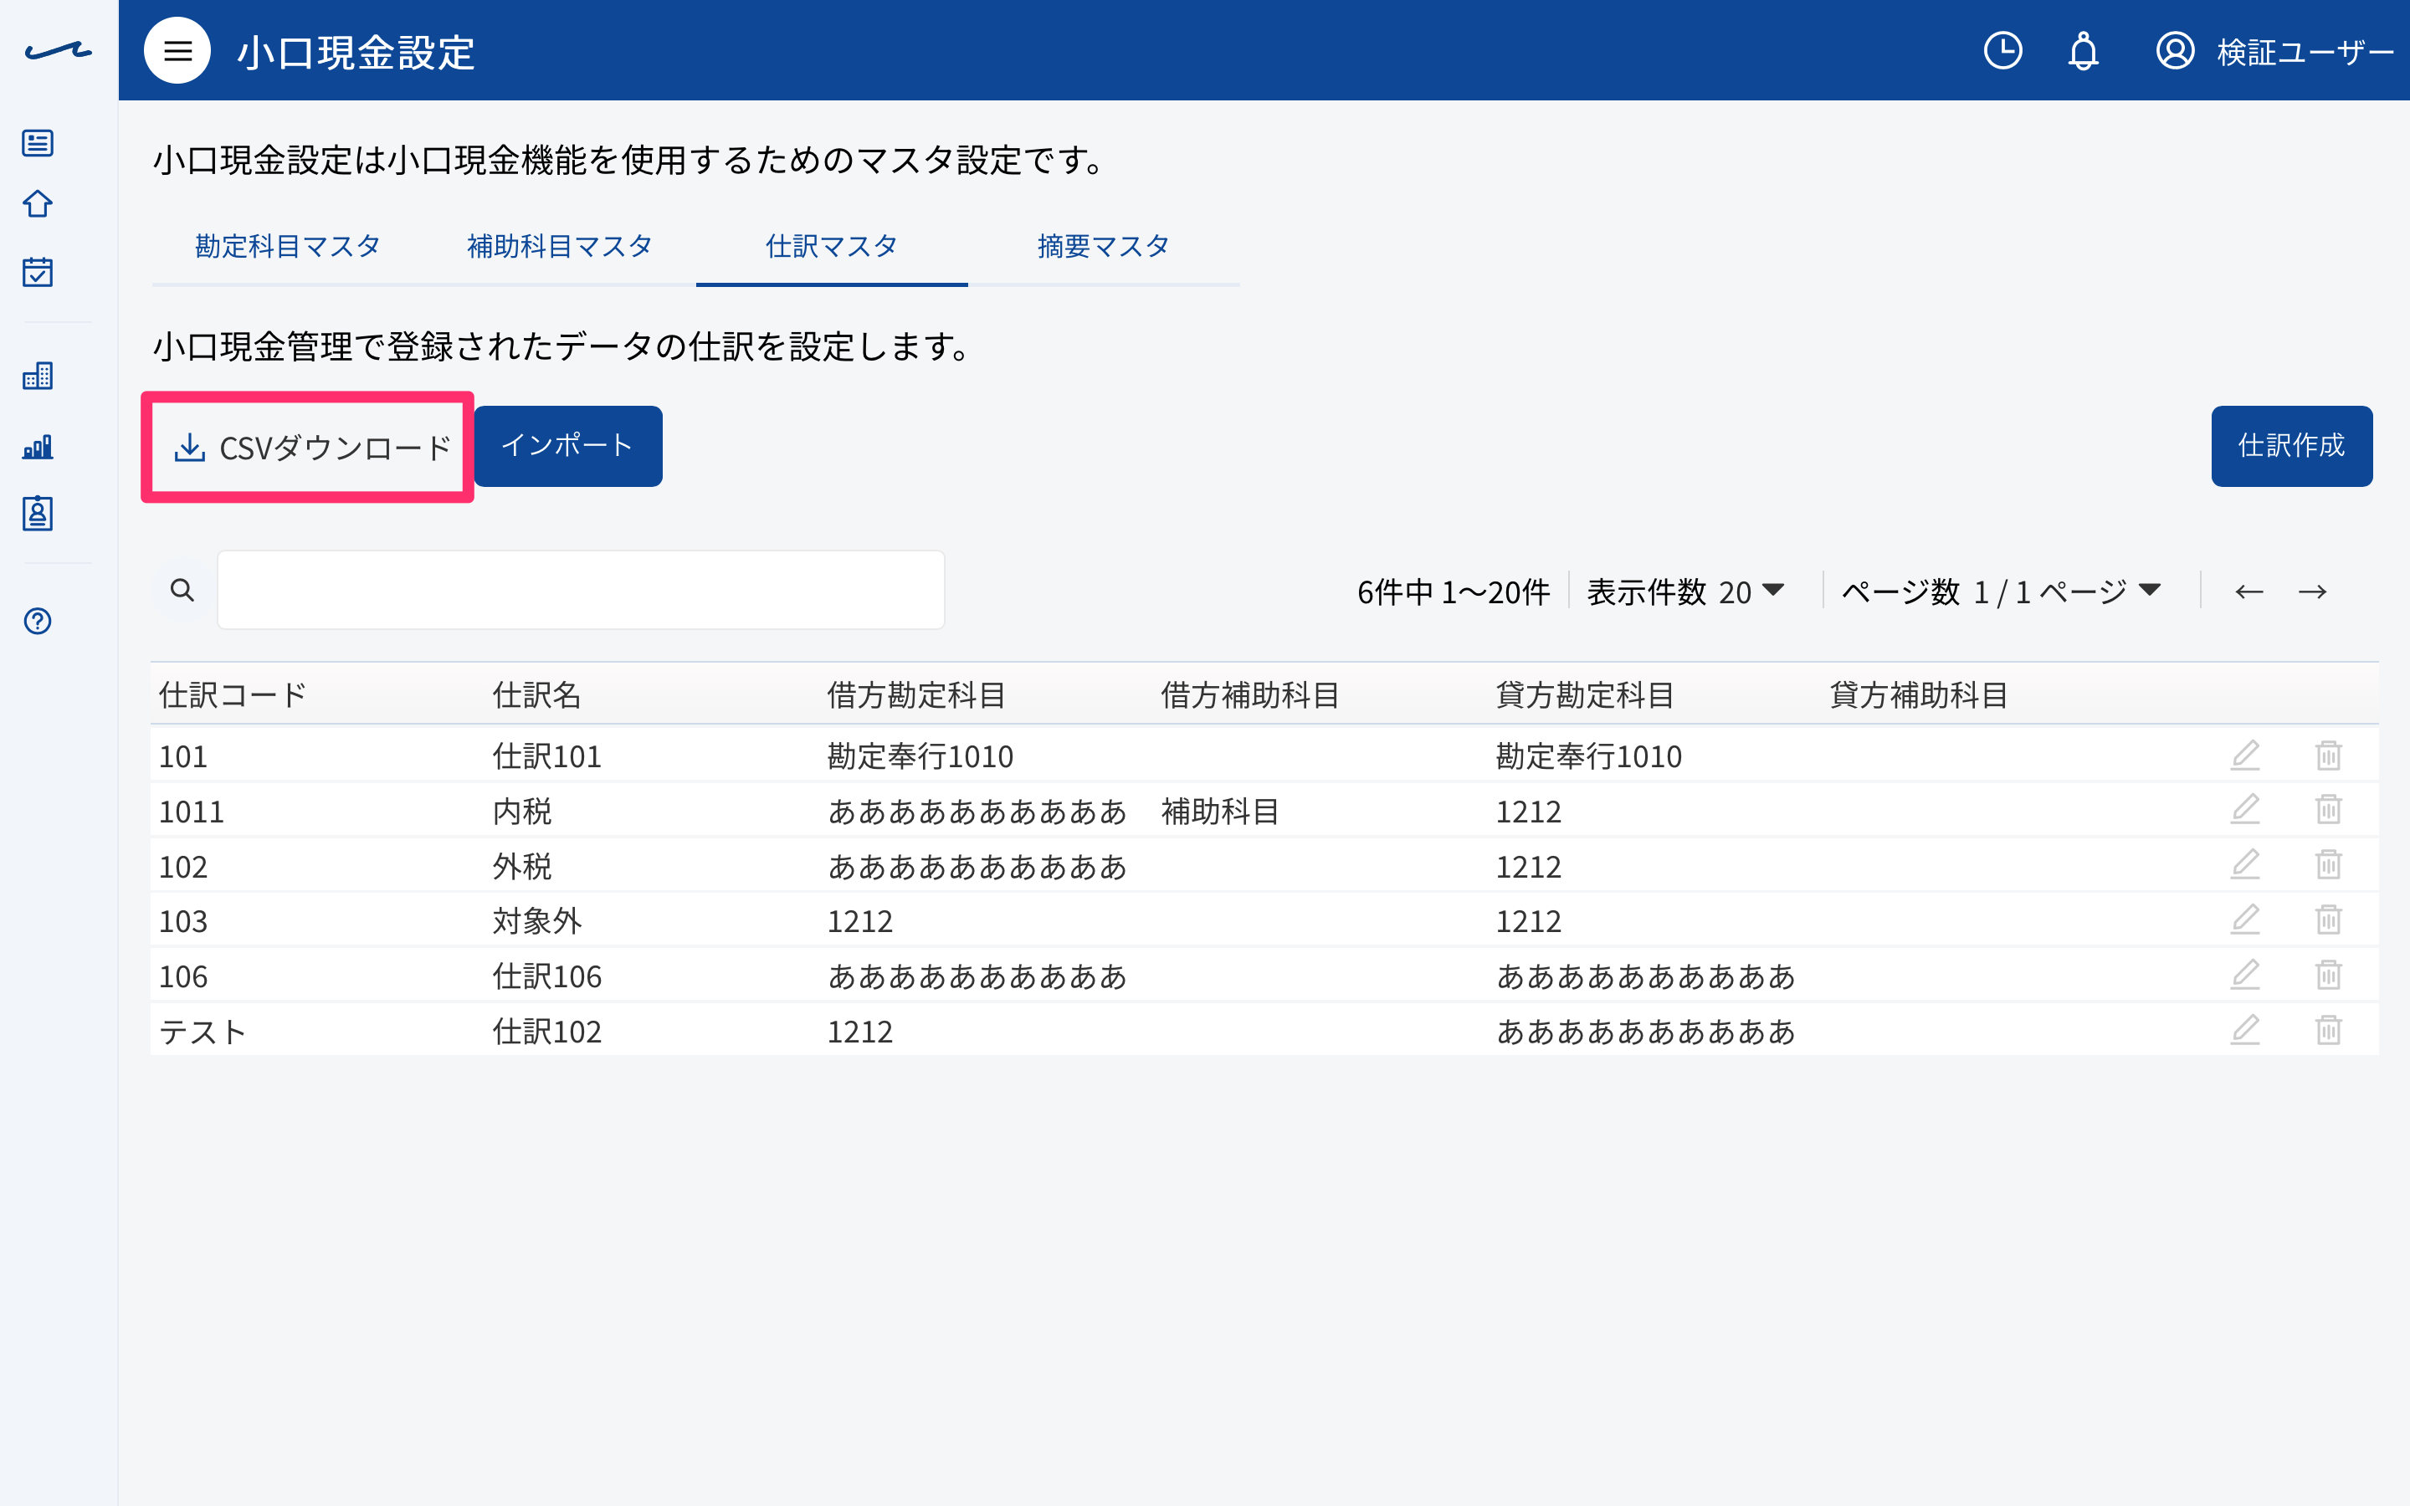Focus the search input field
2410x1506 pixels.
581,590
